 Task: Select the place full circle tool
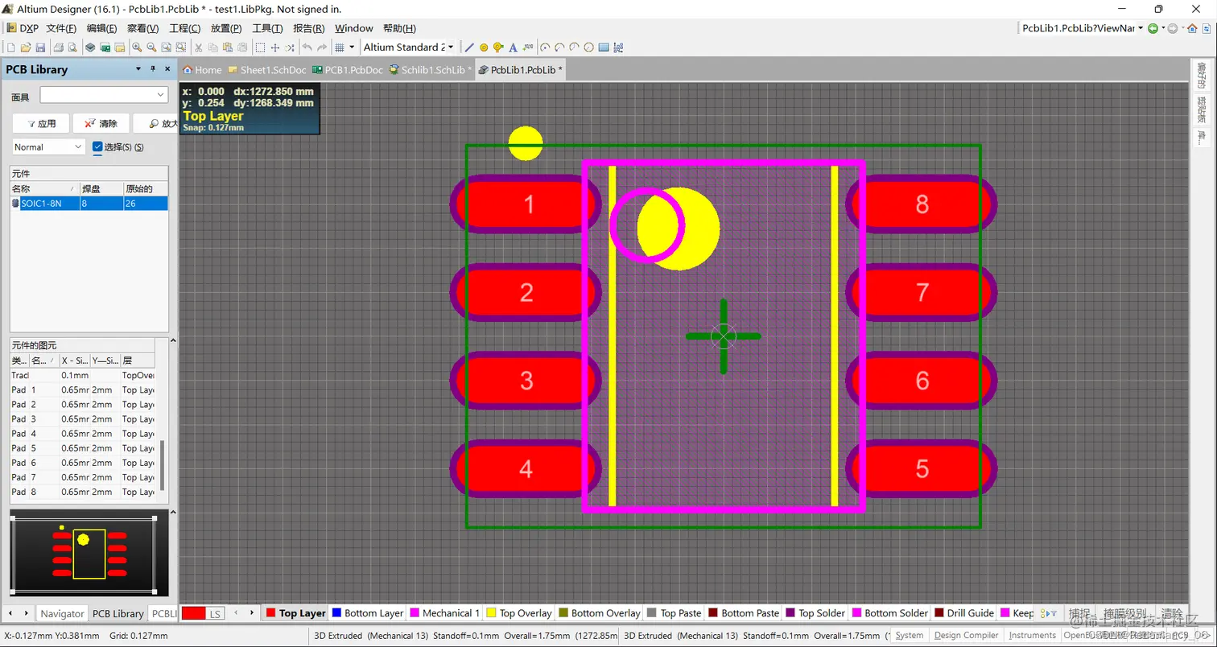tap(588, 47)
